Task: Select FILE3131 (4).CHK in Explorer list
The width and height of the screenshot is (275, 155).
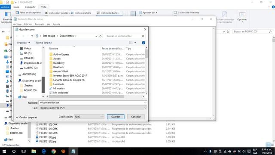Action: click(49, 129)
